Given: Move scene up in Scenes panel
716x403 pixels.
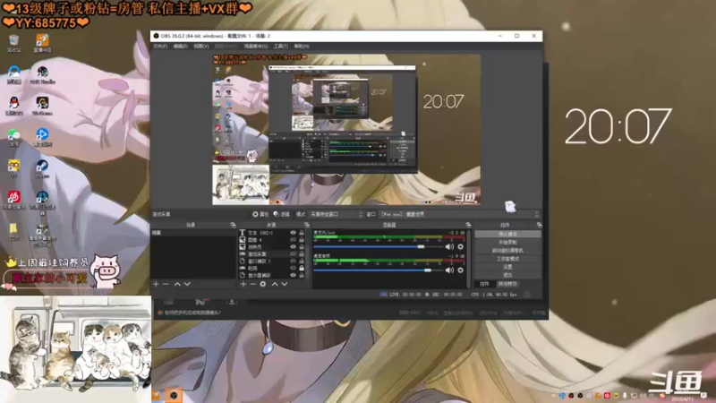Looking at the screenshot, I should (x=177, y=284).
